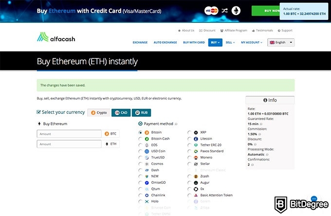Click the Cosmos coin icon

147,164
